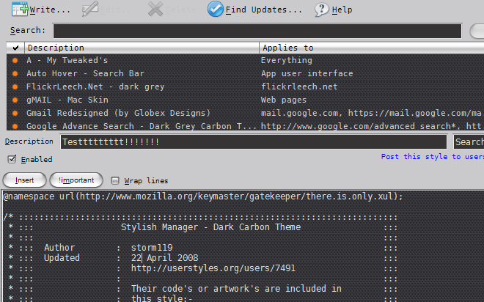Click the Find Updates... toolbar label

263,10
